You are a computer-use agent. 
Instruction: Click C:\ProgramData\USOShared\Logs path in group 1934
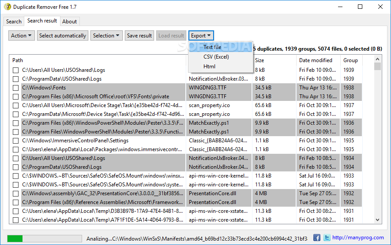pos(62,167)
